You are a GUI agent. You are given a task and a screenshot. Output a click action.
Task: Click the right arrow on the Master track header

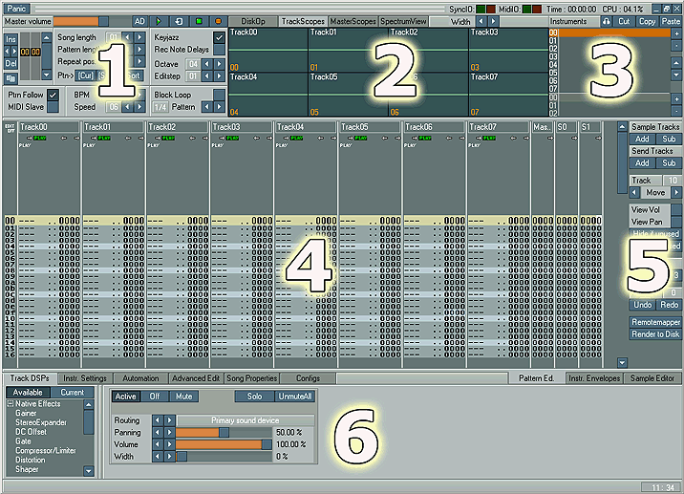(x=550, y=138)
